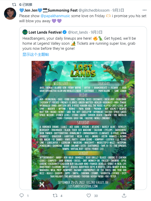The width and height of the screenshot is (151, 201).
Task: Like the tweet with heart icon
Action: 89,195
